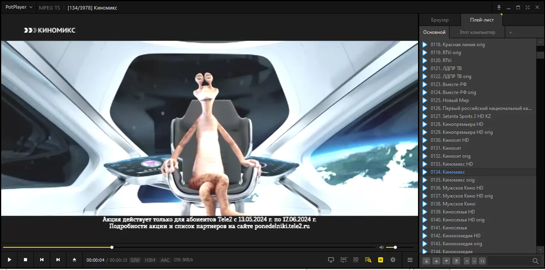This screenshot has height=270, width=545.
Task: Select playlist item 0130. Кинохит HD
Action: tap(478, 140)
